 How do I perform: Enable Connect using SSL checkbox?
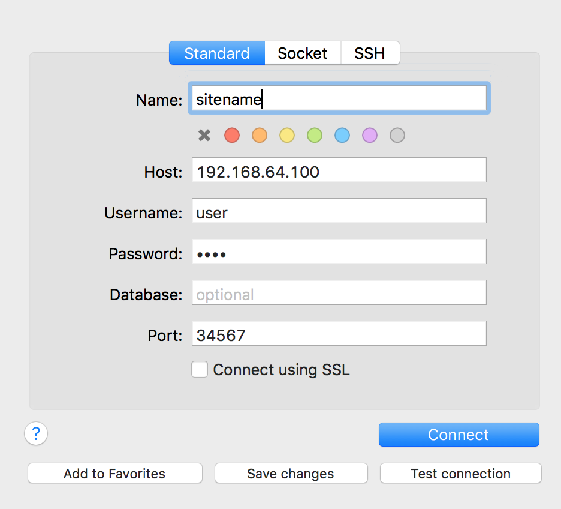click(x=200, y=369)
